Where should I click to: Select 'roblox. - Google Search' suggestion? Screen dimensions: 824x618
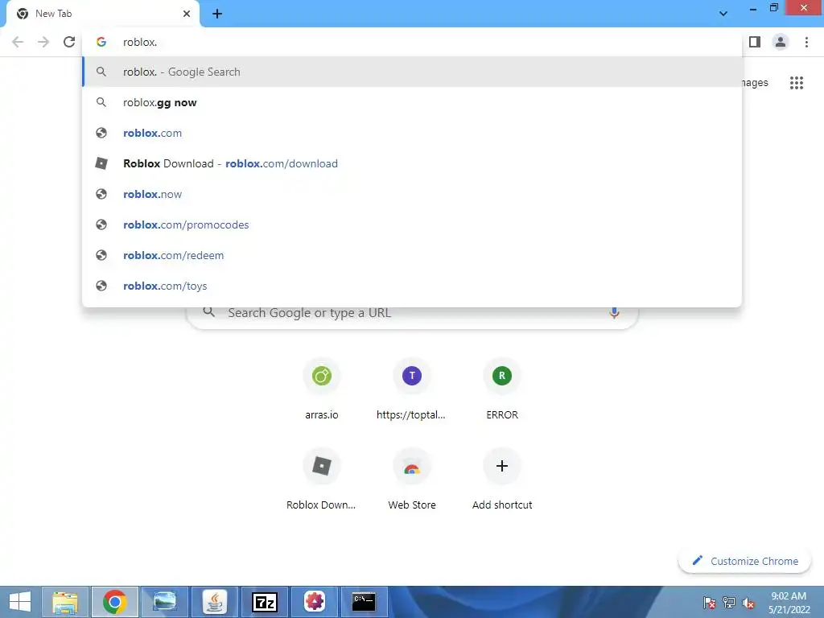[x=412, y=72]
